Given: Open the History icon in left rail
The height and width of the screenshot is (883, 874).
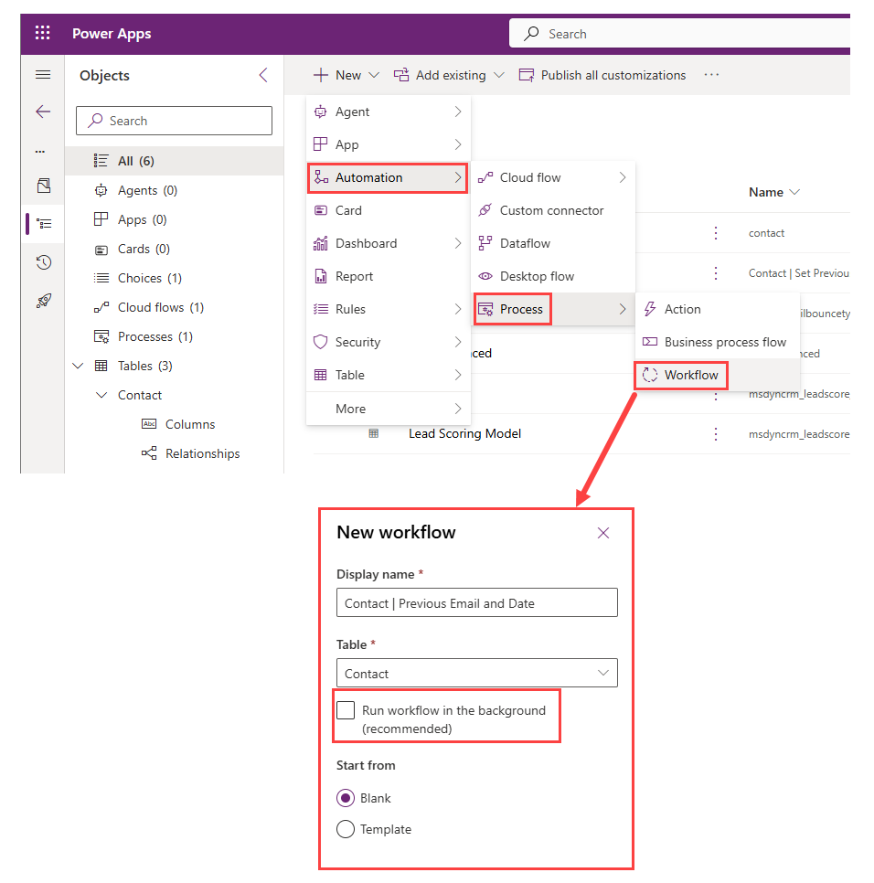Looking at the screenshot, I should 44,262.
